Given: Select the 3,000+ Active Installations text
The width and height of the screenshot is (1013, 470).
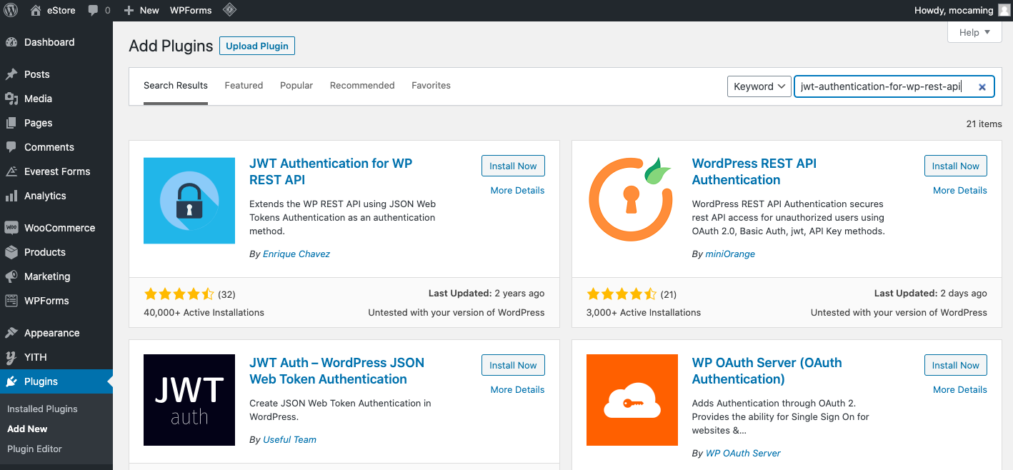Looking at the screenshot, I should tap(644, 312).
